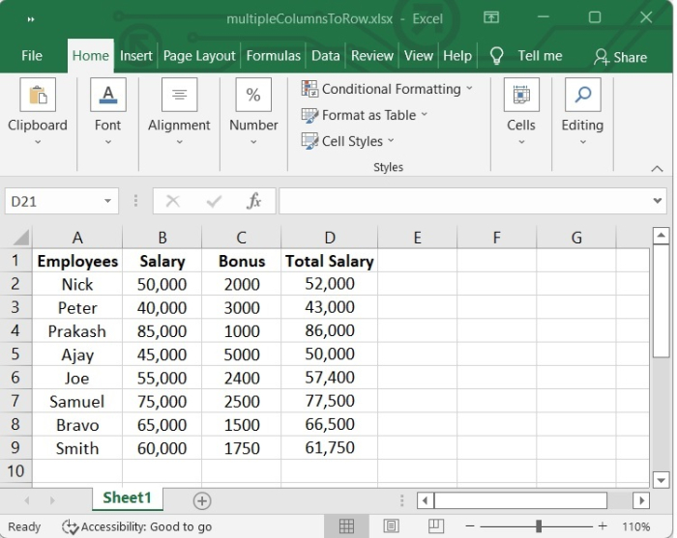Open the Clipboard paste icon group
The image size is (677, 538).
(38, 96)
